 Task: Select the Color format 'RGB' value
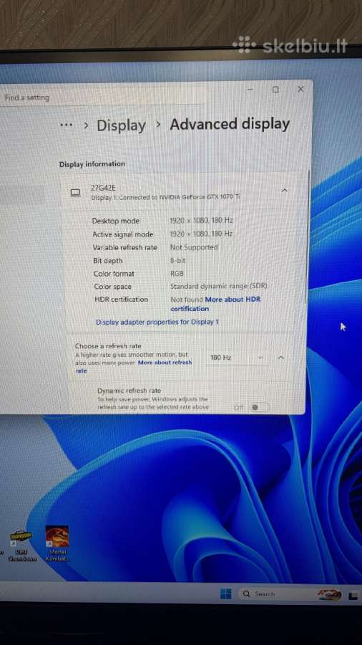[177, 274]
